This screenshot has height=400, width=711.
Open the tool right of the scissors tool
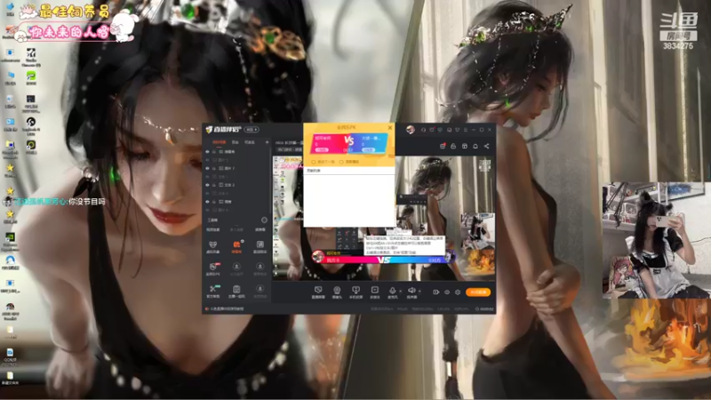(x=236, y=290)
